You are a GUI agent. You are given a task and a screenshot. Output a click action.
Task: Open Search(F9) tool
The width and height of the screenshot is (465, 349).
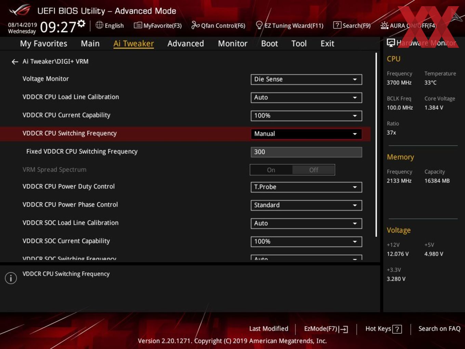point(352,25)
